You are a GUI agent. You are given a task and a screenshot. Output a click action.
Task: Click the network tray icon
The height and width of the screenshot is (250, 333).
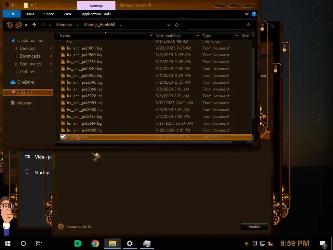[x=262, y=243]
